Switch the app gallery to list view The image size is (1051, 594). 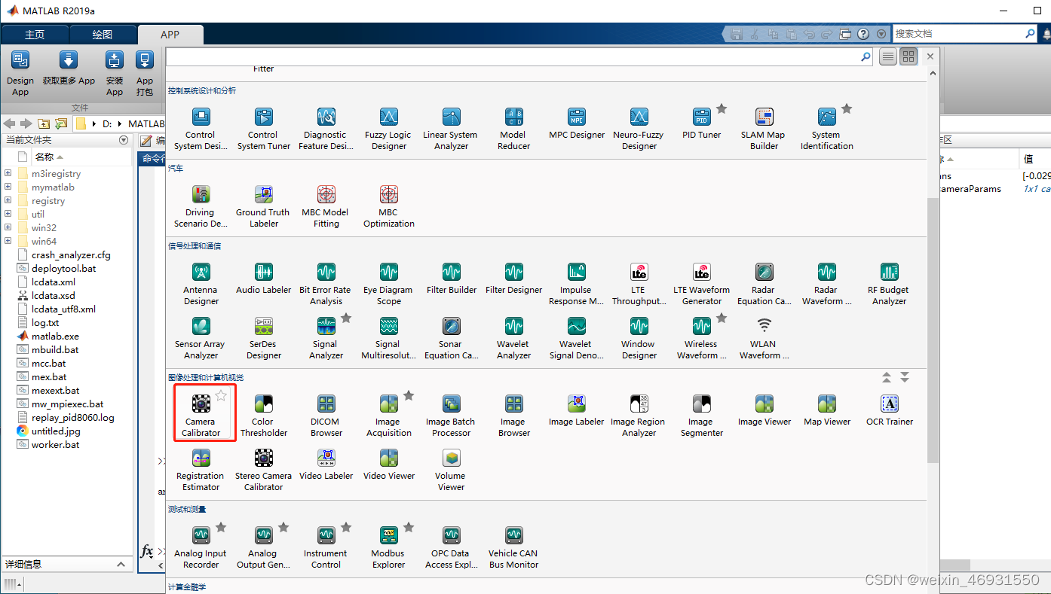(888, 56)
